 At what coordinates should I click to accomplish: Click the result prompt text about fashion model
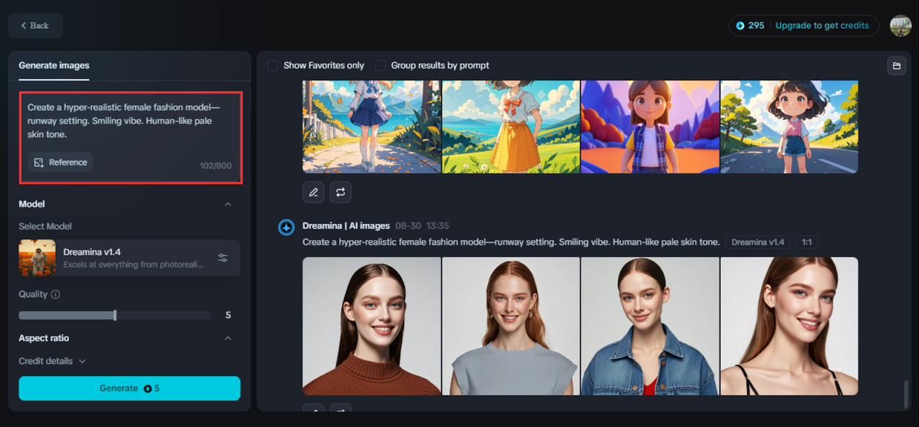[510, 243]
